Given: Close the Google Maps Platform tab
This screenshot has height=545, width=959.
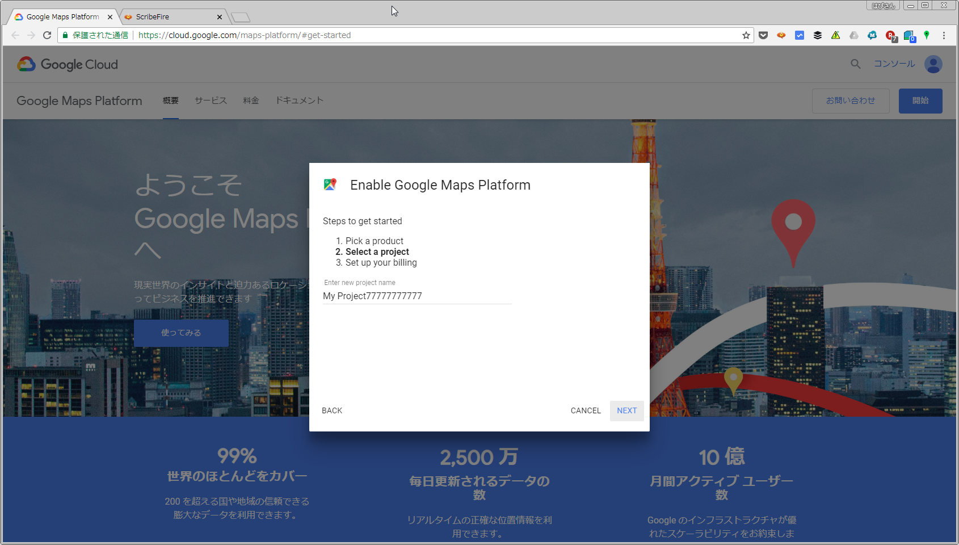Looking at the screenshot, I should pos(110,17).
